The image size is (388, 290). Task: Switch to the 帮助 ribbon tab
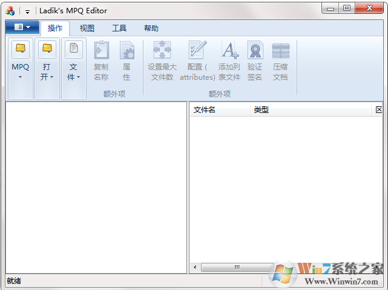point(151,28)
